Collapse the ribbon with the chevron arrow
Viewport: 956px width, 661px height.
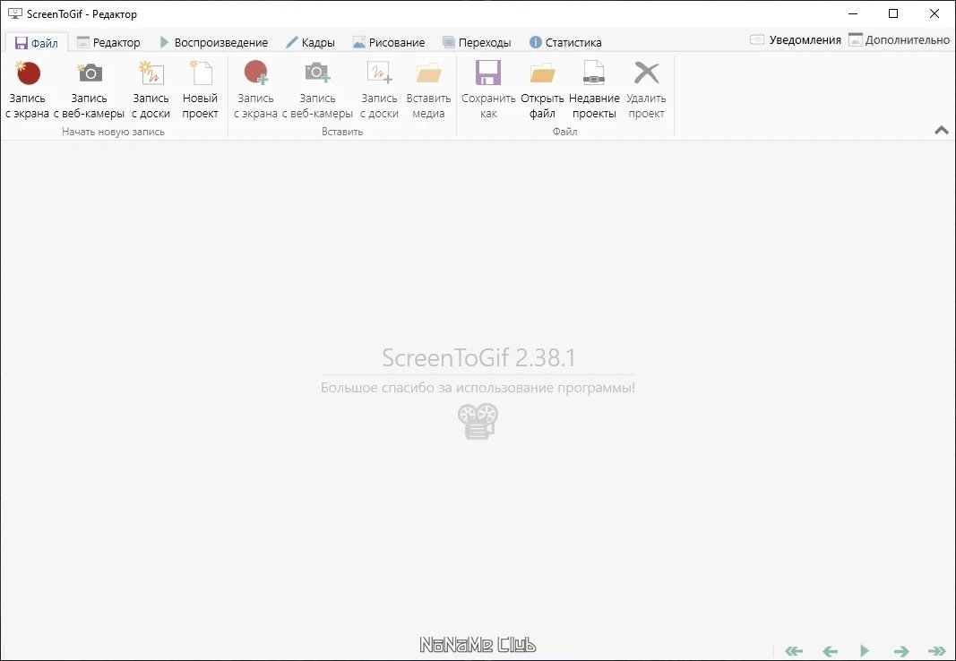coord(942,130)
